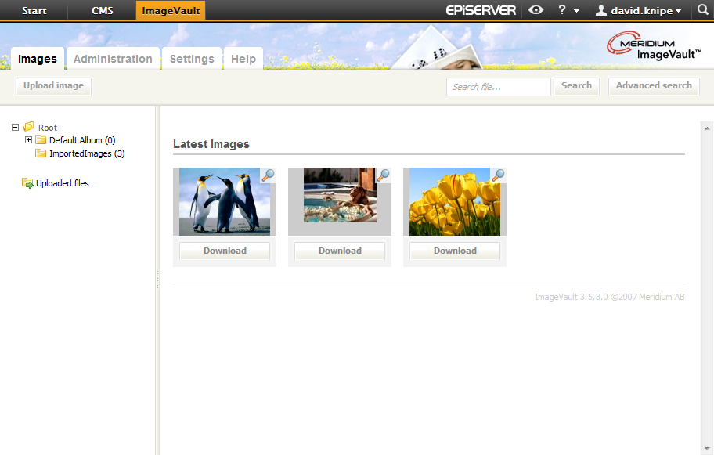Click the Meridium ImageVault logo
Viewport: 714px width, 455px height.
coord(654,47)
